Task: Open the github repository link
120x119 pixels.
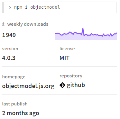Action: (x=72, y=85)
